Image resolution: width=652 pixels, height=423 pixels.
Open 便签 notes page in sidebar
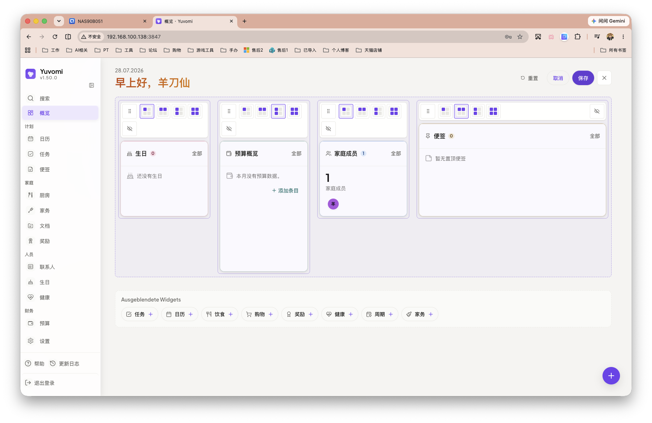click(60, 169)
